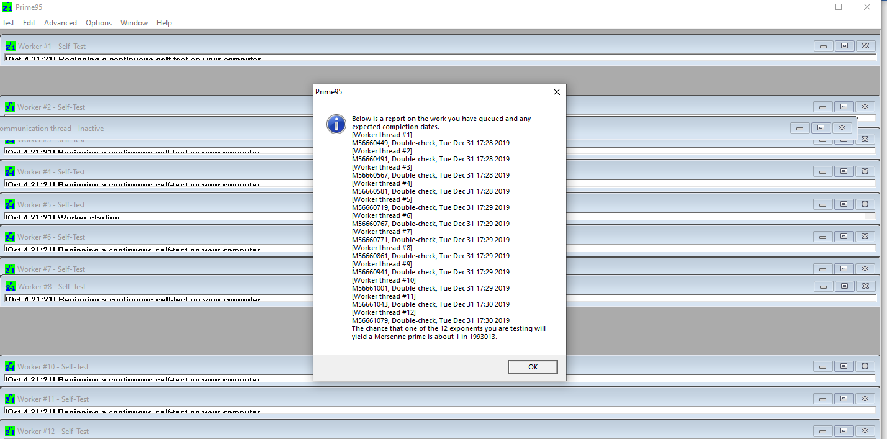Open the Advanced menu

[x=60, y=23]
